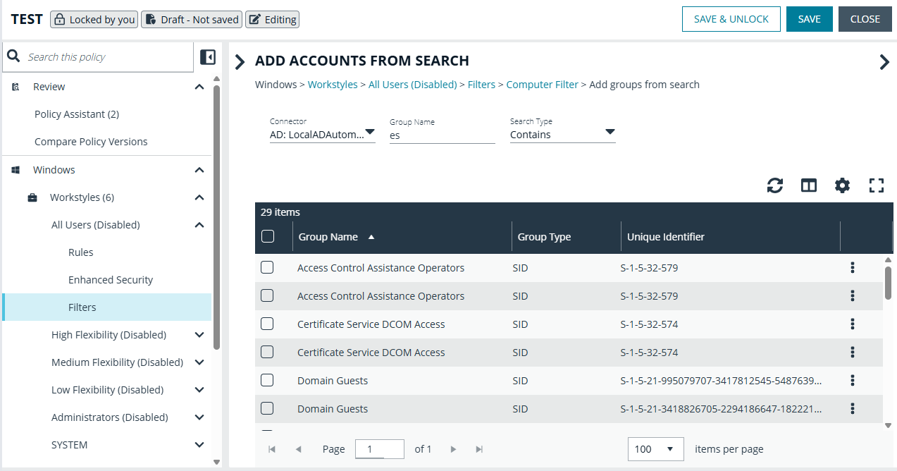Viewport: 897px width, 471px height.
Task: Select the Filters tree item
Action: point(107,307)
